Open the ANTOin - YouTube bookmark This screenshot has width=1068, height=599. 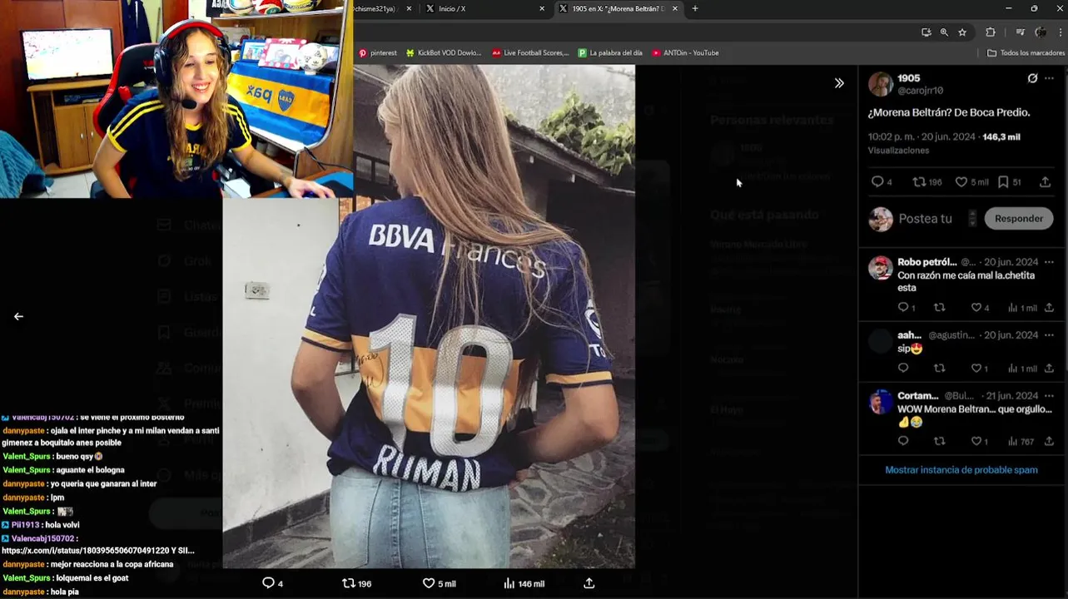click(685, 52)
